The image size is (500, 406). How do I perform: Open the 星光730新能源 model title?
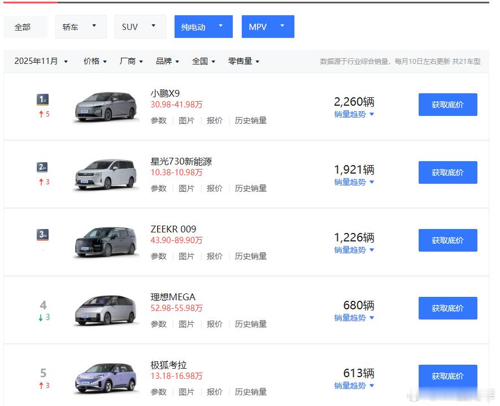[x=181, y=162]
